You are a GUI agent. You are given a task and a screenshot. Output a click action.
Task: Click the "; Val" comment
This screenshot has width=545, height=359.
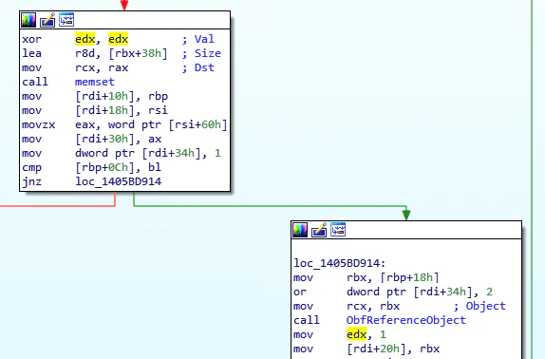pos(198,39)
